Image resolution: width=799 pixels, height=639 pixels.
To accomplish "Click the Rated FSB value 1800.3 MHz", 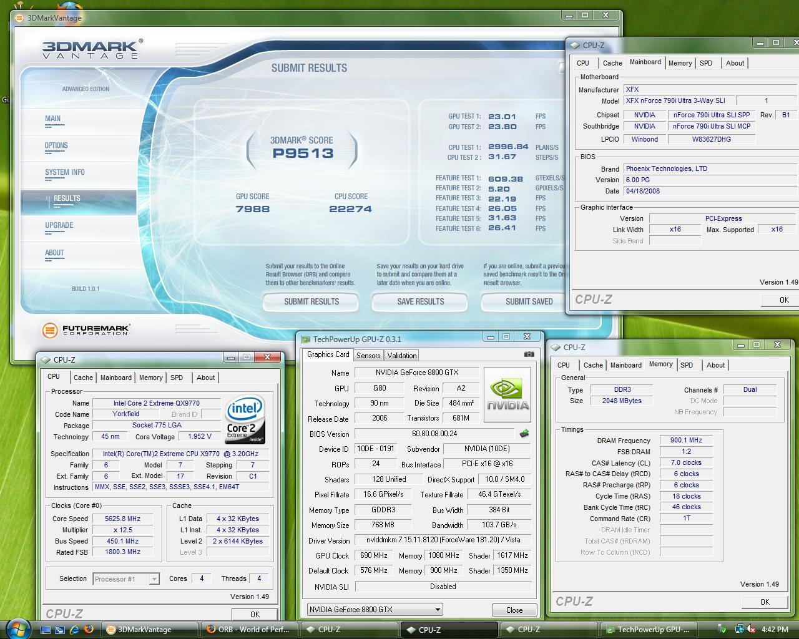I will click(122, 552).
